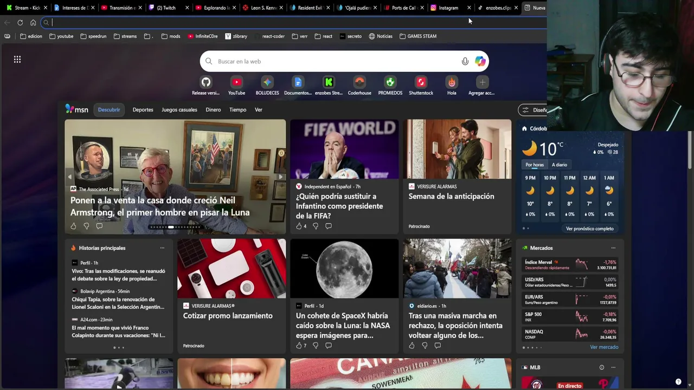Viewport: 694px width, 390px height.
Task: Open the BOLUDECES quick link
Action: [267, 86]
